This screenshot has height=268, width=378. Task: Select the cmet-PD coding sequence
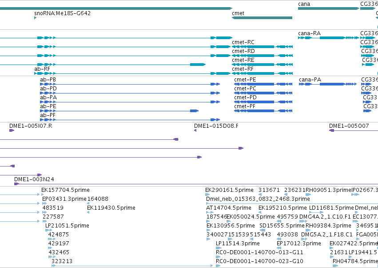point(263,102)
